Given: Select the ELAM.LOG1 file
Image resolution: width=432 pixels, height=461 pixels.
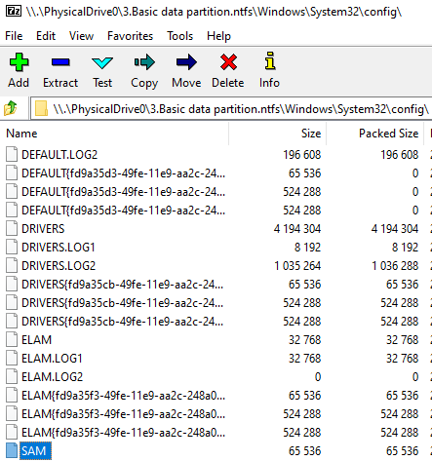Looking at the screenshot, I should point(52,359).
